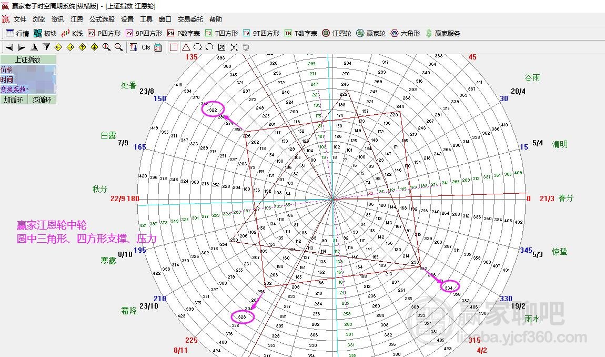Image resolution: width=605 pixels, height=357 pixels.
Task: Open the 设置 menu
Action: pos(127,19)
